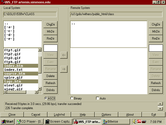Open LogWnd from bottom bar
166x125 pixels.
59,115
